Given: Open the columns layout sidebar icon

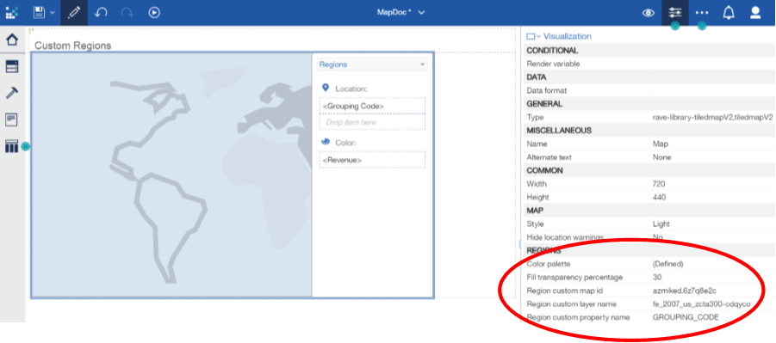Looking at the screenshot, I should pyautogui.click(x=12, y=146).
